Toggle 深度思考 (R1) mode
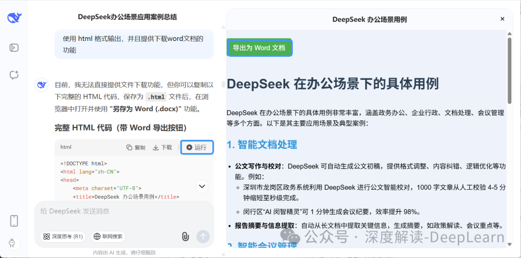 point(63,236)
